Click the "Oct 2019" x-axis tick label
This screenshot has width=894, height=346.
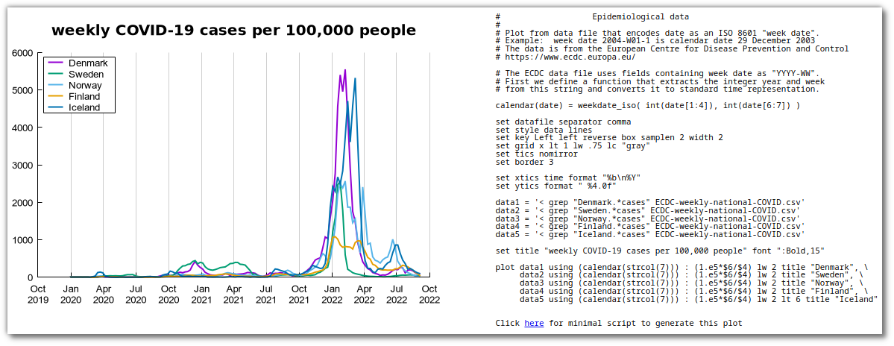tap(38, 294)
